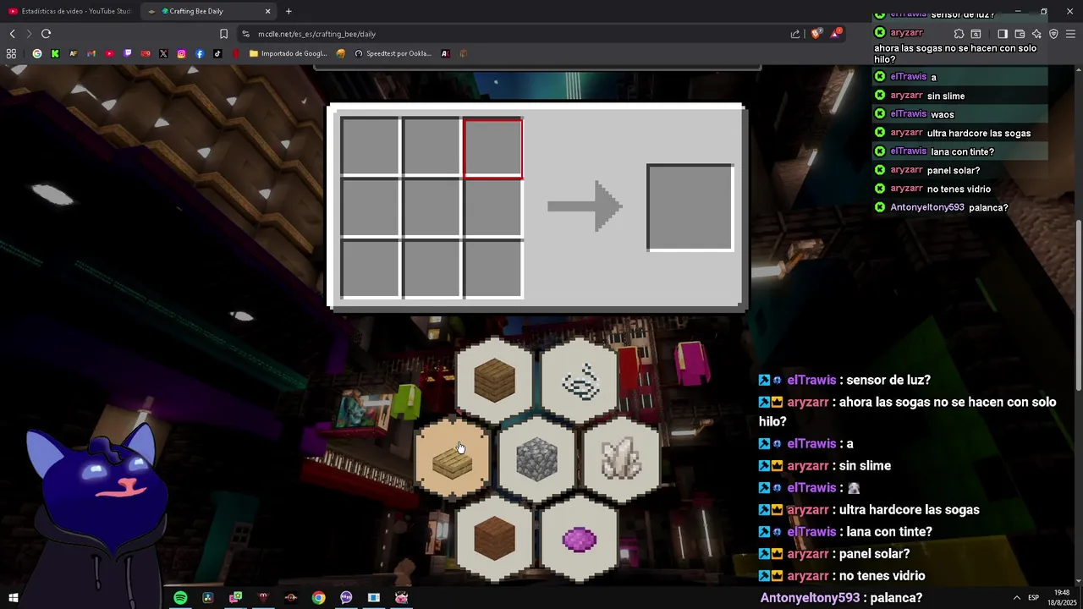Pick the lighter wood planks block ingredient
Screen dimensions: 1083x609
coord(495,382)
